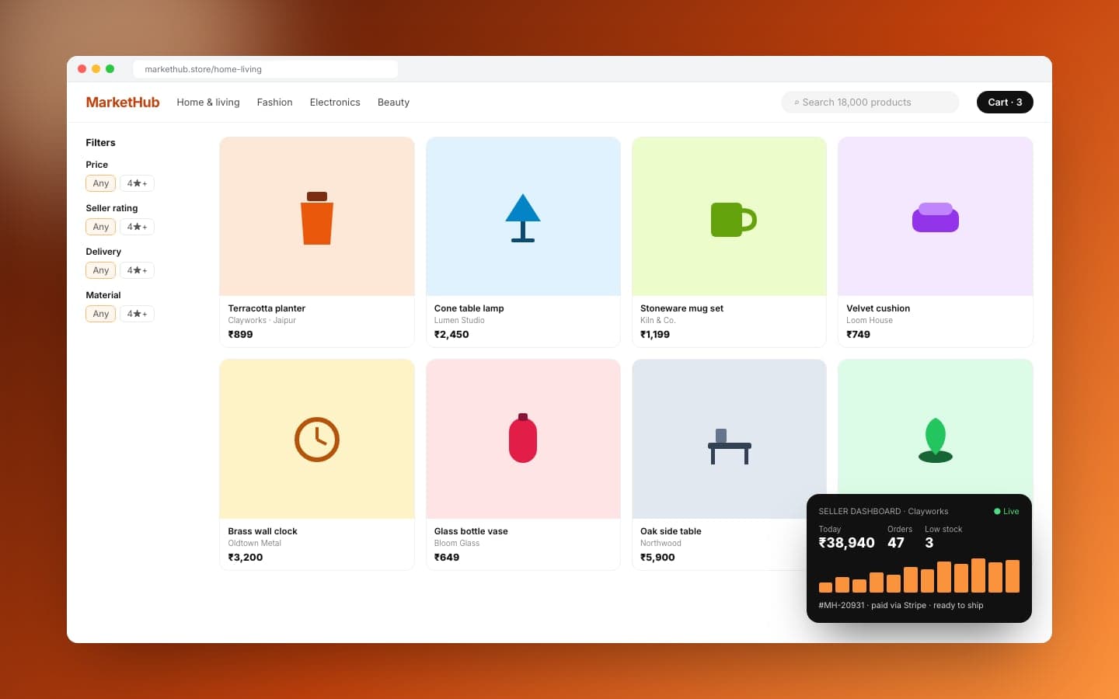
Task: Open the Cone table lamp product title
Action: pyautogui.click(x=469, y=308)
